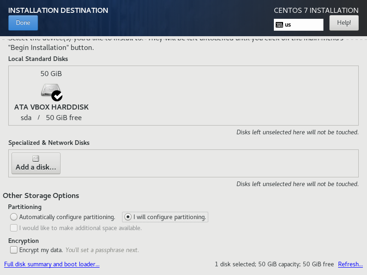Image resolution: width=367 pixels, height=275 pixels.
Task: Click the INSTALLATION DESTINATION title
Action: pyautogui.click(x=58, y=10)
